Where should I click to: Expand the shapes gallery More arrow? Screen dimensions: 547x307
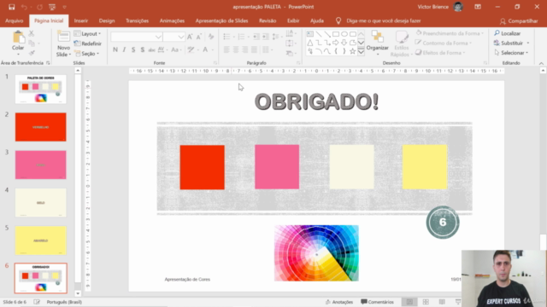[361, 52]
